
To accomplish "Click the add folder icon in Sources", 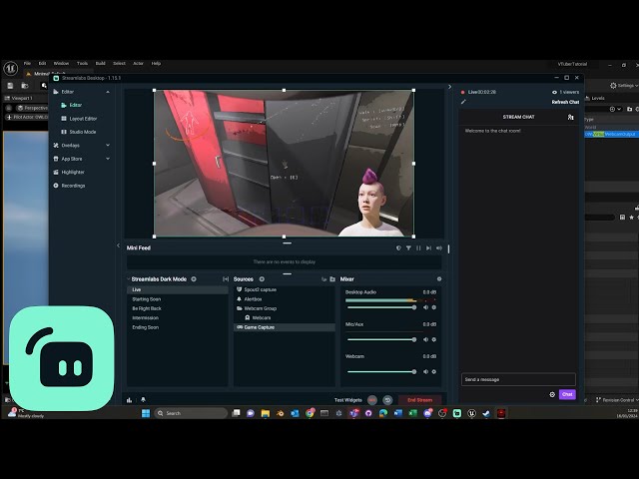I will tap(332, 279).
